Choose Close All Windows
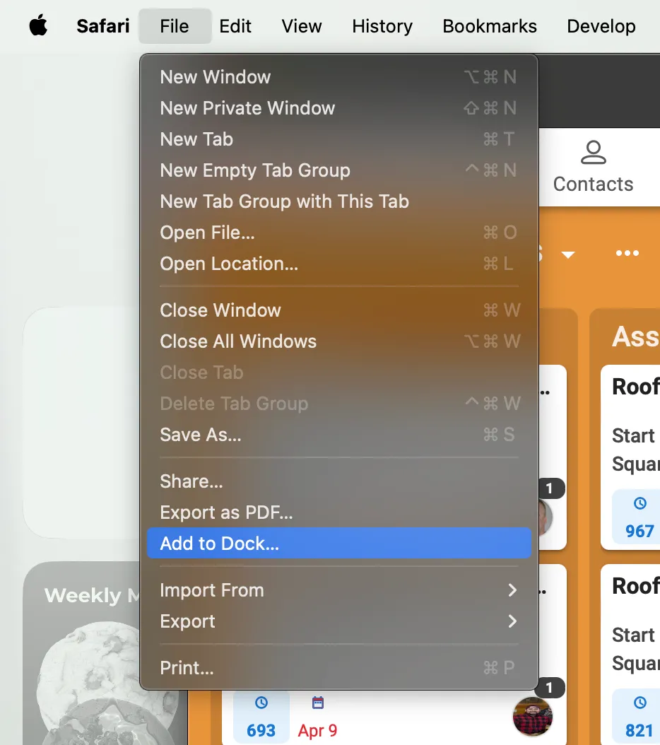The height and width of the screenshot is (745, 660). (x=339, y=341)
